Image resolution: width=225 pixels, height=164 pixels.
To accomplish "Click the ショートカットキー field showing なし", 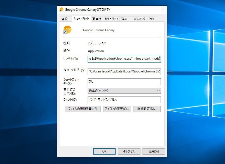I will 124,82.
